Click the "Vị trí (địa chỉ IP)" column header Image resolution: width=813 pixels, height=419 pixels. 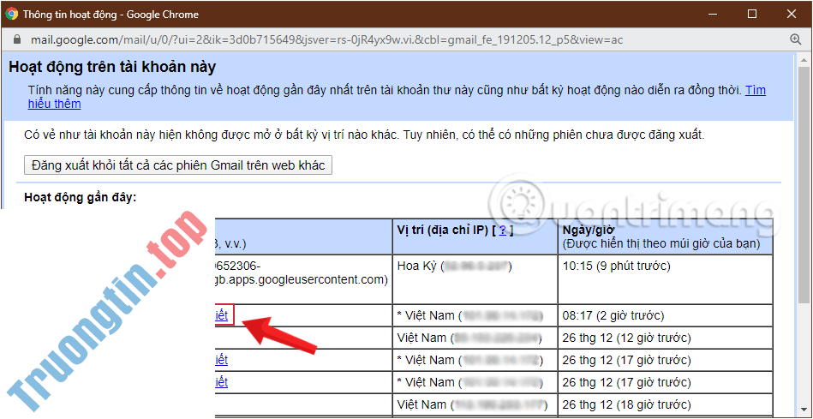(475, 236)
